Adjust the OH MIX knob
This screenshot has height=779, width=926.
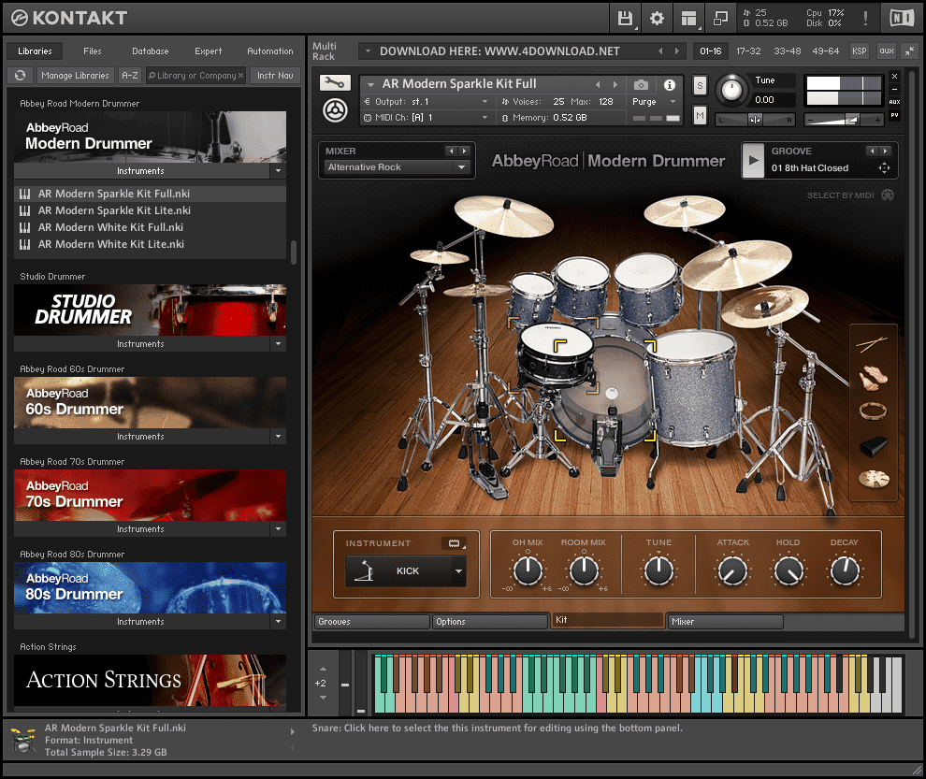528,570
